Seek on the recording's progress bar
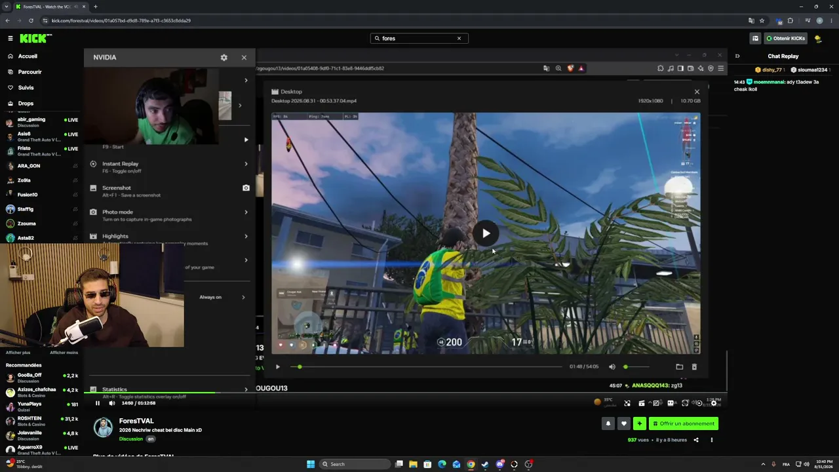Screen dimensions: 839x472 coord(426,367)
